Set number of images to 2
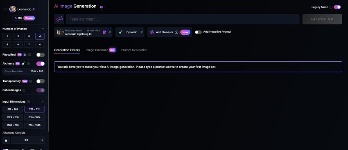 [x=18, y=36]
